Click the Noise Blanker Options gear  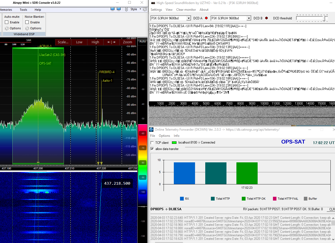(27, 28)
